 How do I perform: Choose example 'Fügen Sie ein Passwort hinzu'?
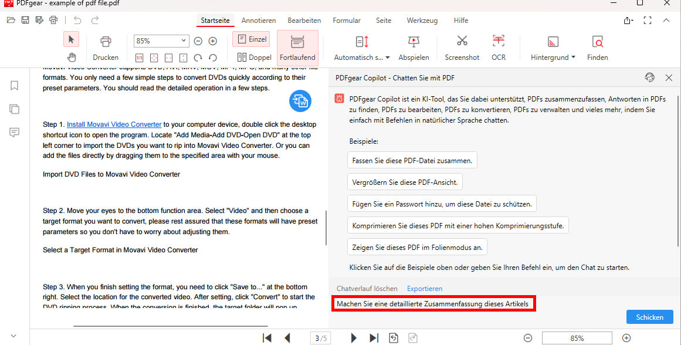click(442, 204)
